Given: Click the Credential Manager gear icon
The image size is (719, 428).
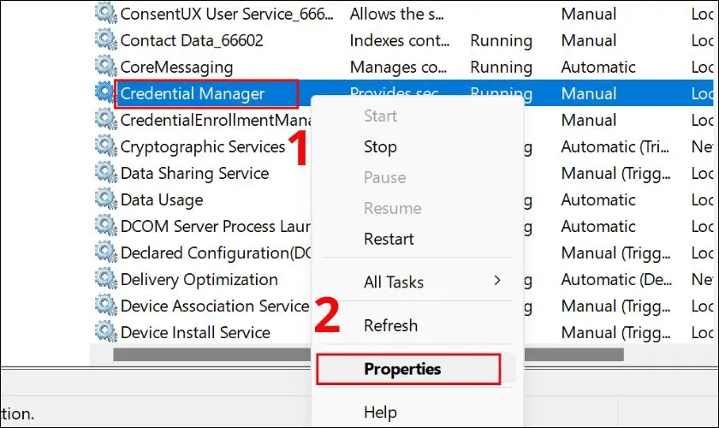Looking at the screenshot, I should point(106,93).
